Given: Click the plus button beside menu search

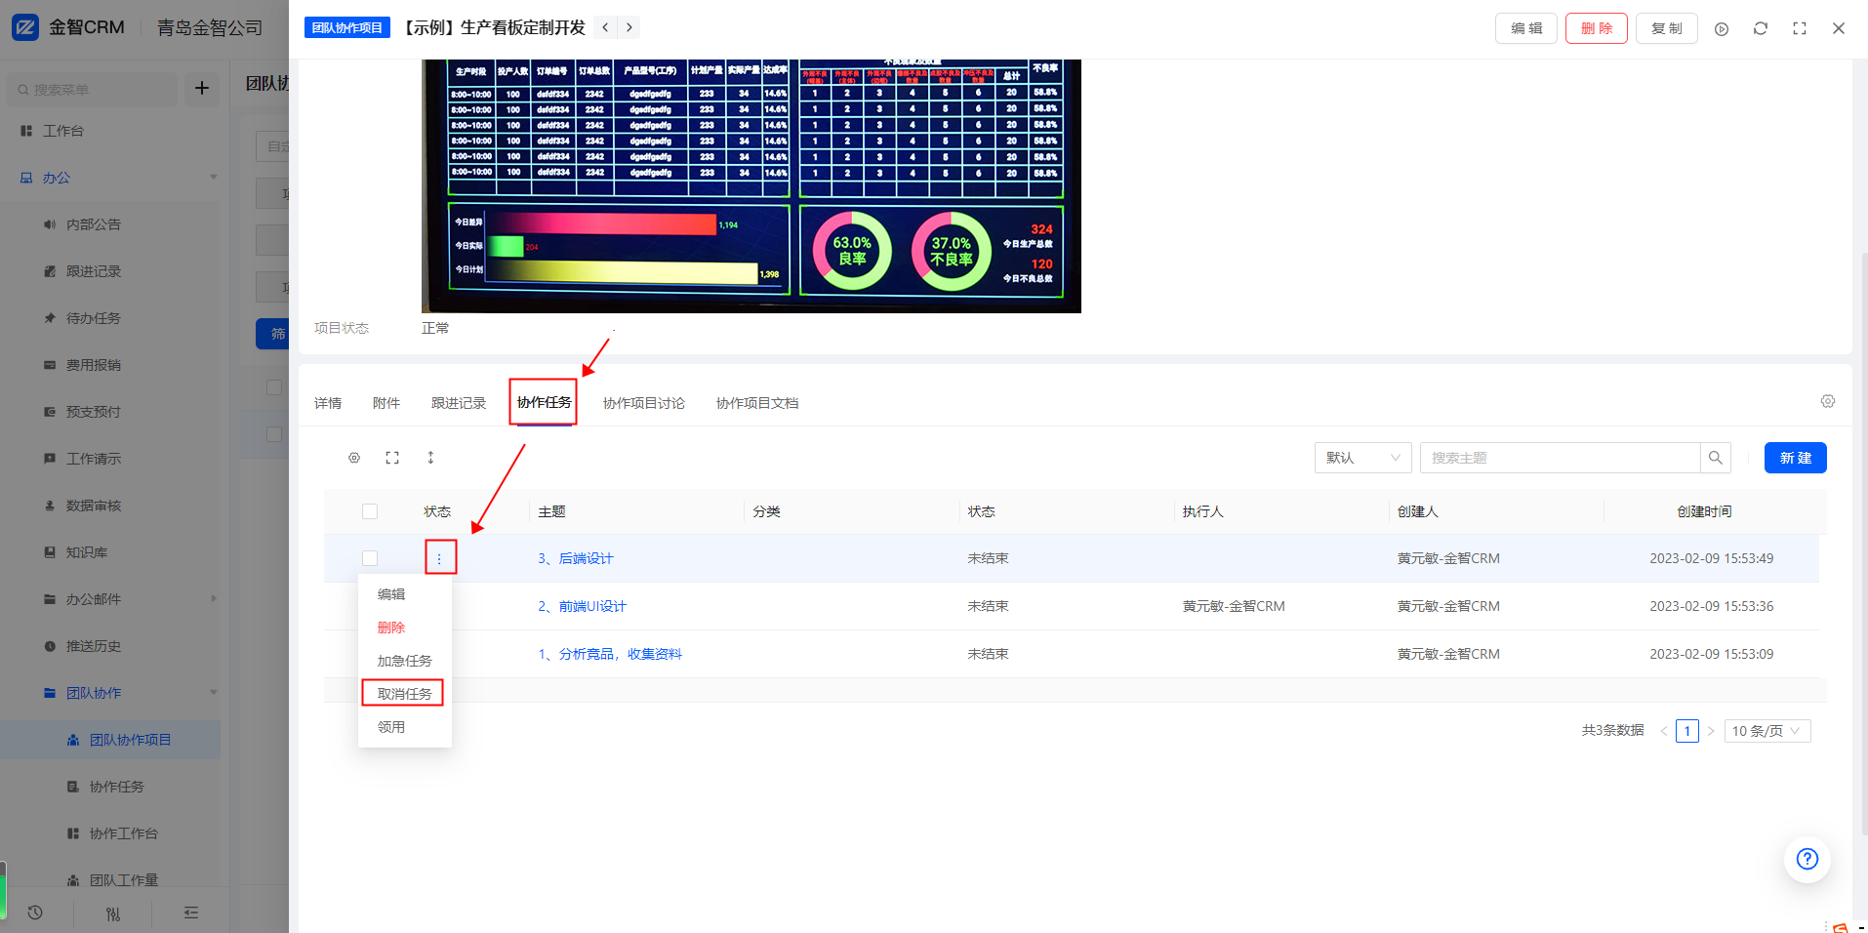Looking at the screenshot, I should coord(202,88).
